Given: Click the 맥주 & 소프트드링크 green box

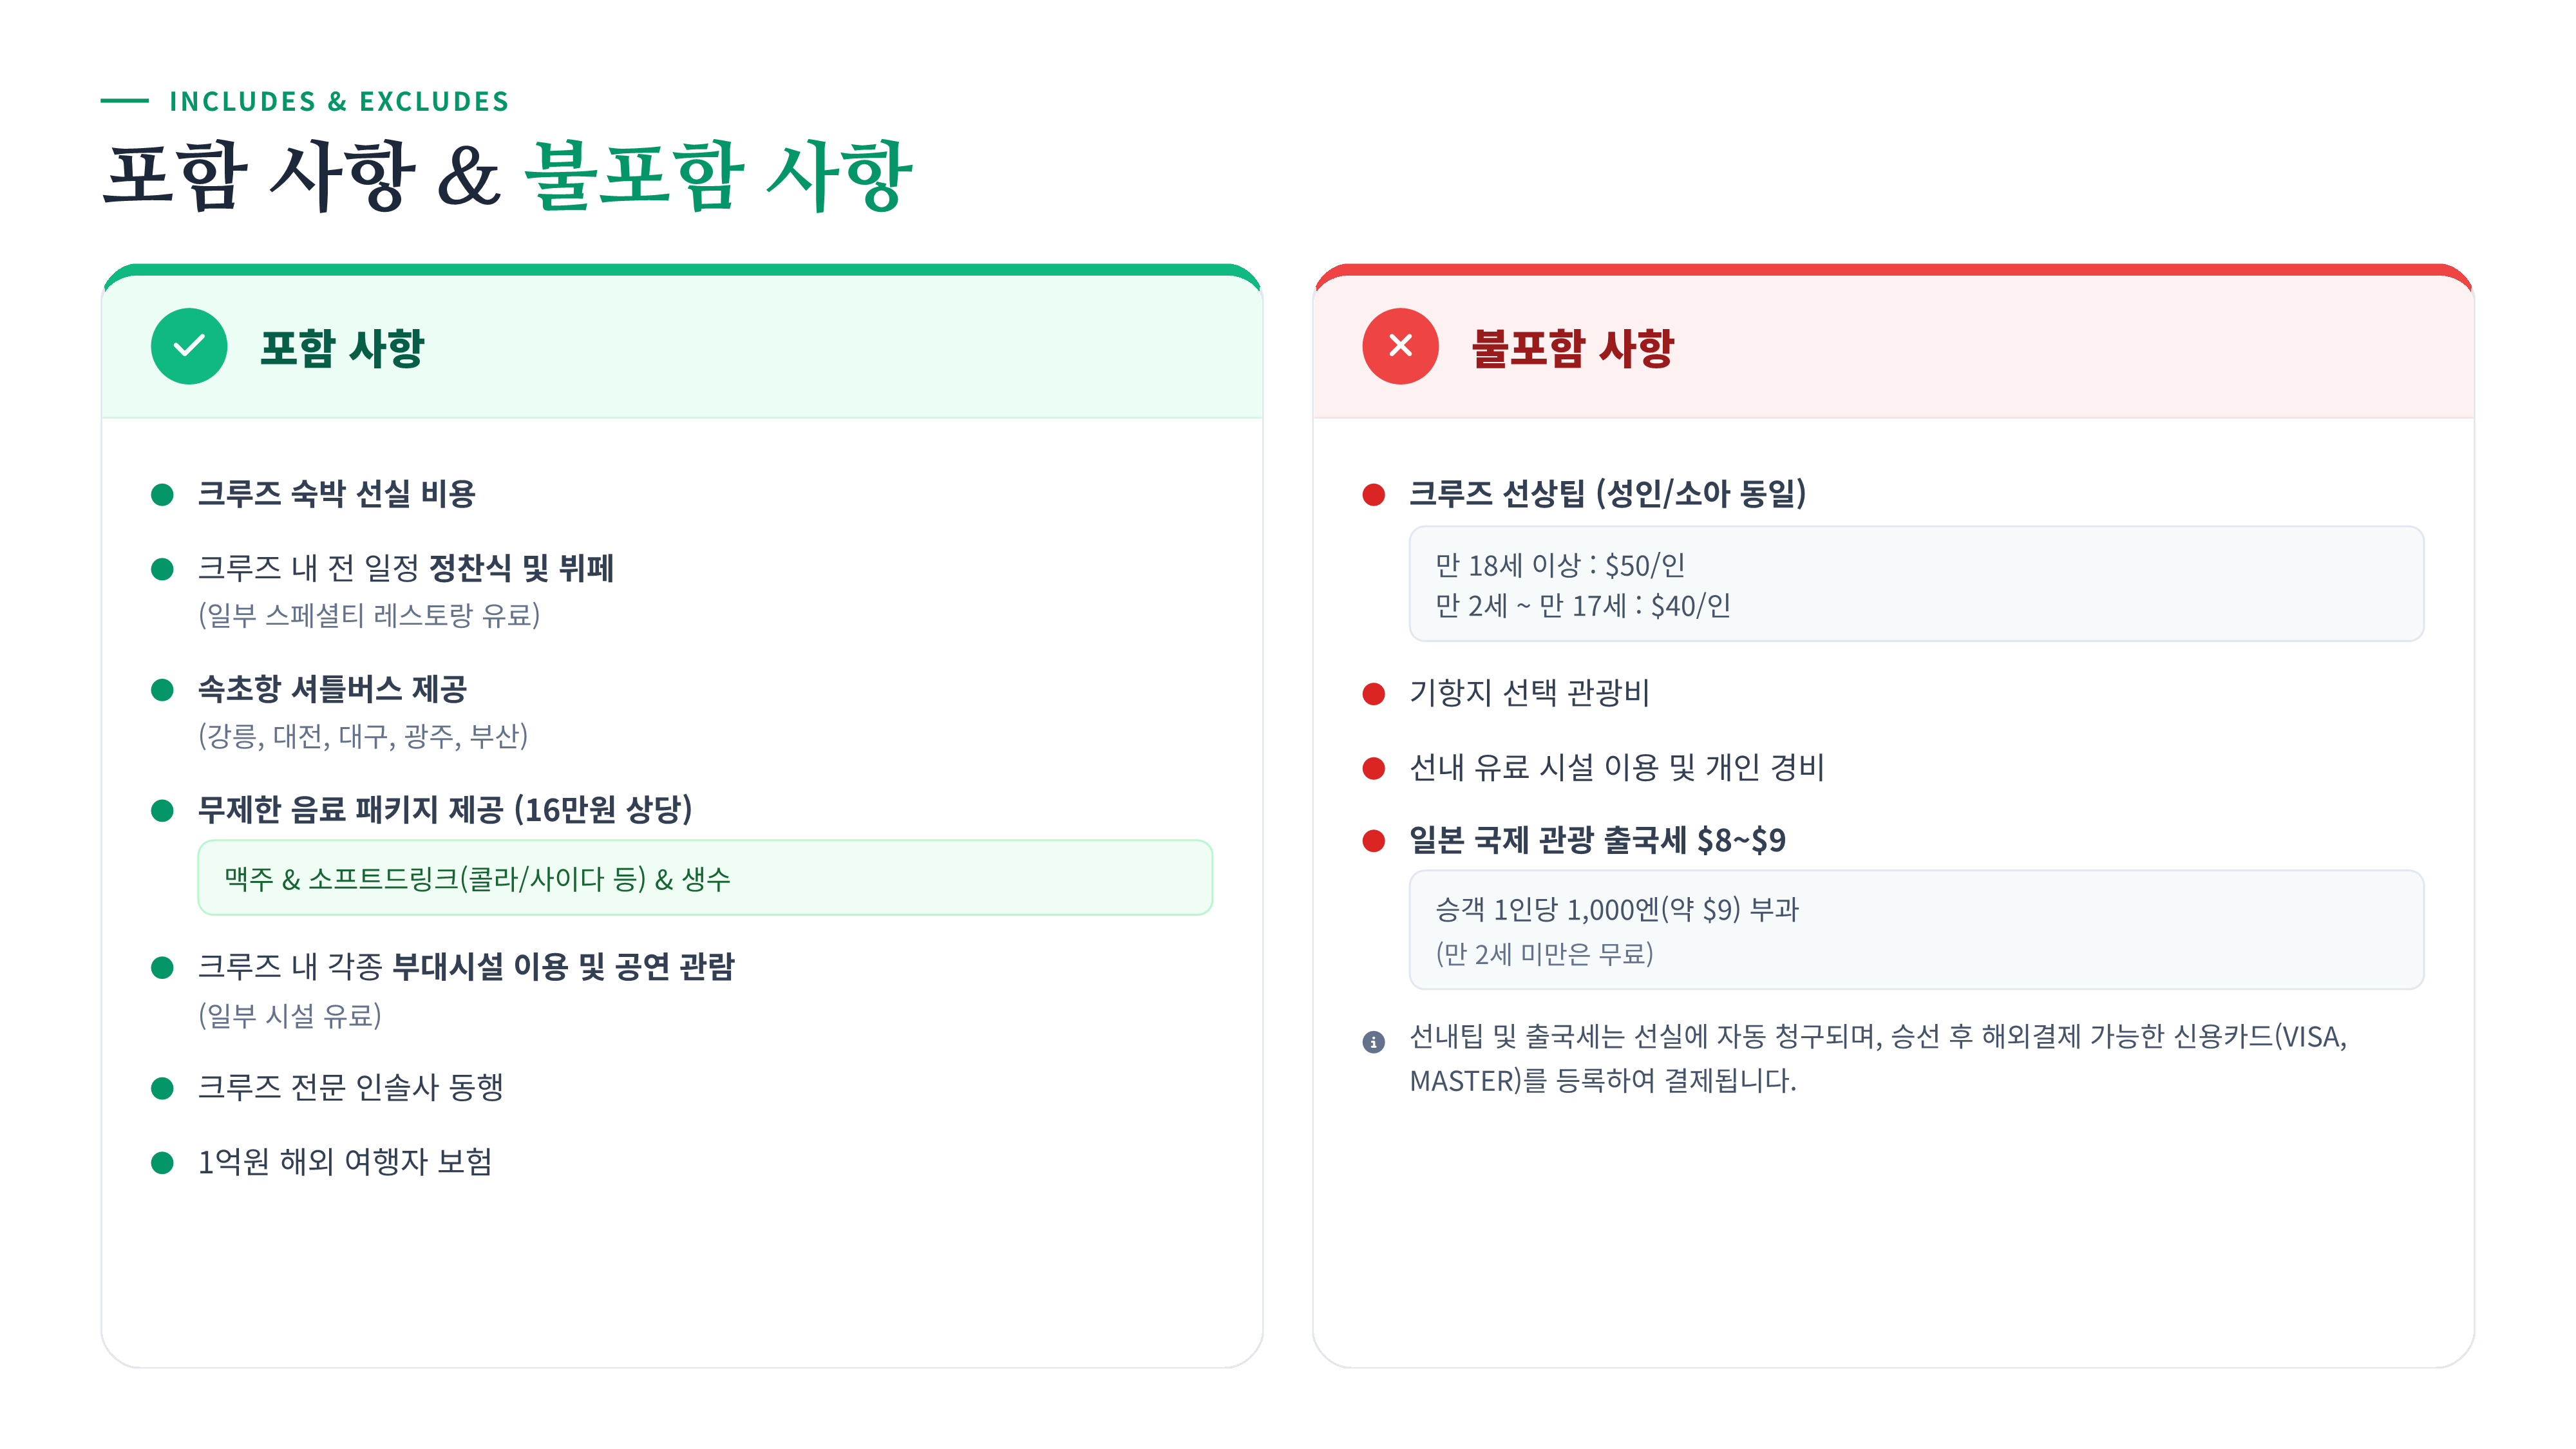Looking at the screenshot, I should pyautogui.click(x=704, y=878).
